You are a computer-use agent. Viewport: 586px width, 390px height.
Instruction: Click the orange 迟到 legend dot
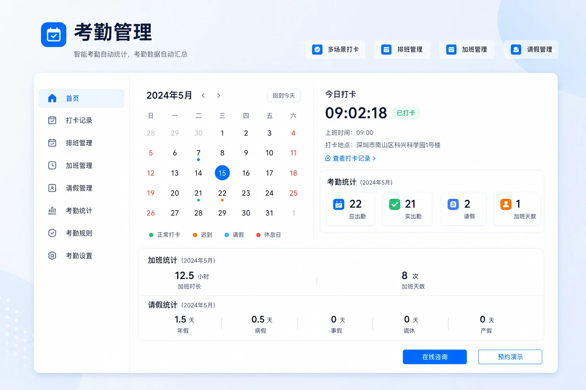(x=195, y=235)
